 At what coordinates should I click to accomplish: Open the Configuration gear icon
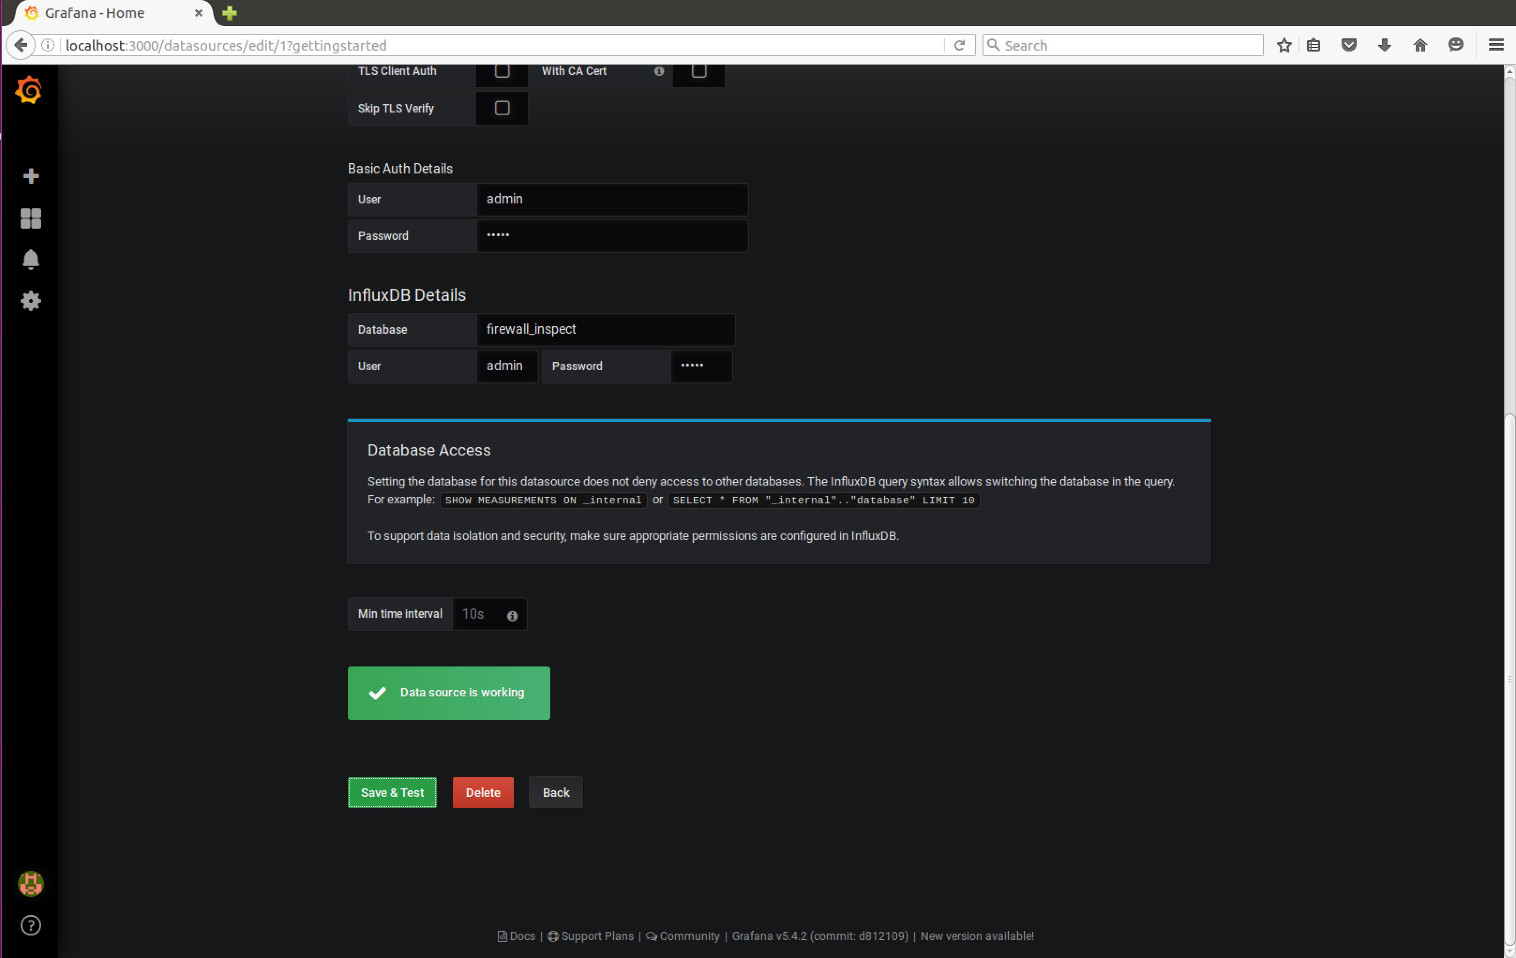coord(30,301)
